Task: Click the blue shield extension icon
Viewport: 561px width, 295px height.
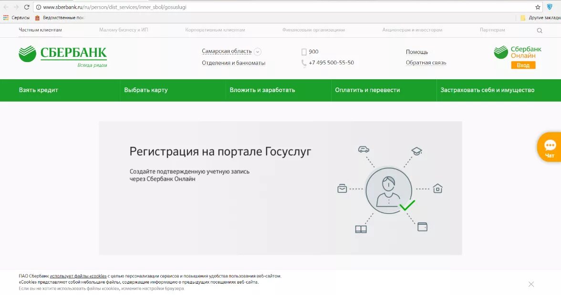Action: point(550,7)
